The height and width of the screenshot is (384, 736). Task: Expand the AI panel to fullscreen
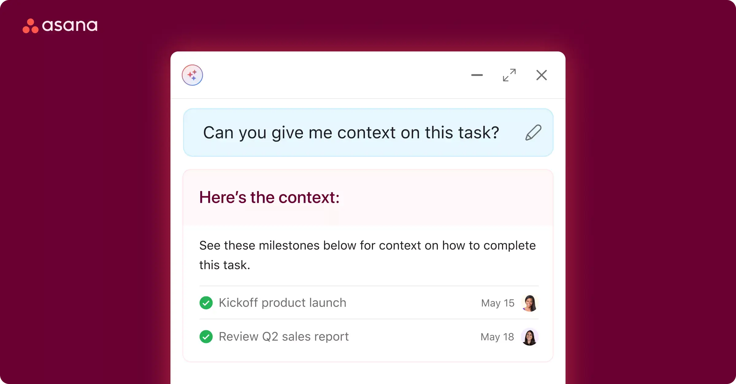coord(509,75)
